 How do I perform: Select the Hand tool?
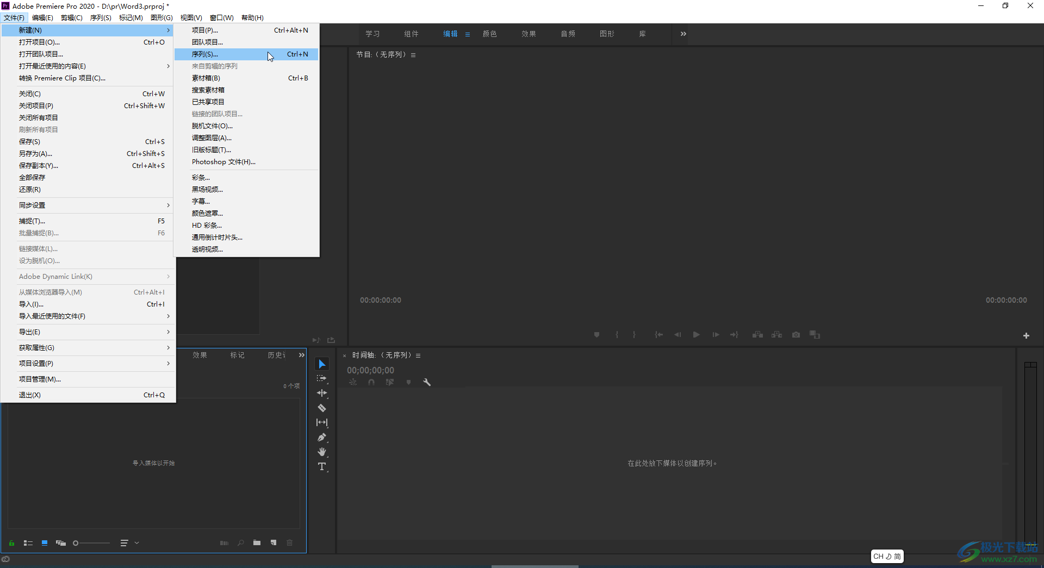click(322, 452)
